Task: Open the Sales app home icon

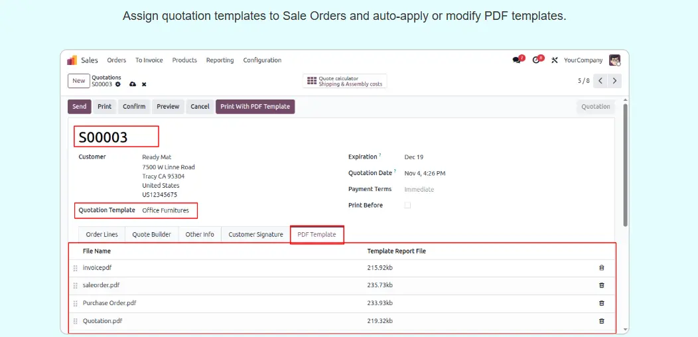Action: click(x=72, y=60)
